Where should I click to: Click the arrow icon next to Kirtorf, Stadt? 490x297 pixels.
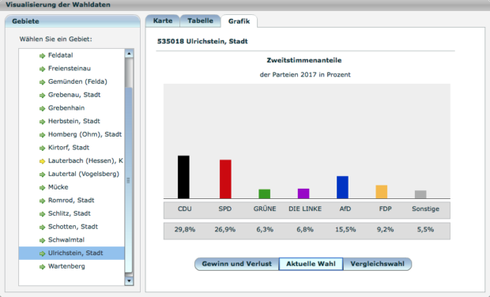coord(42,148)
